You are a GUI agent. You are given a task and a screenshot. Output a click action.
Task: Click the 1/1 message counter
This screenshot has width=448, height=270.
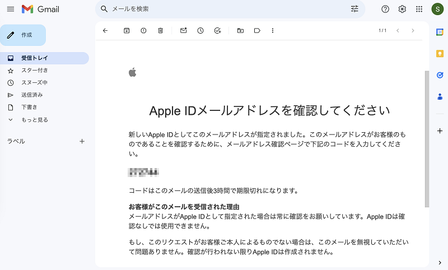382,31
